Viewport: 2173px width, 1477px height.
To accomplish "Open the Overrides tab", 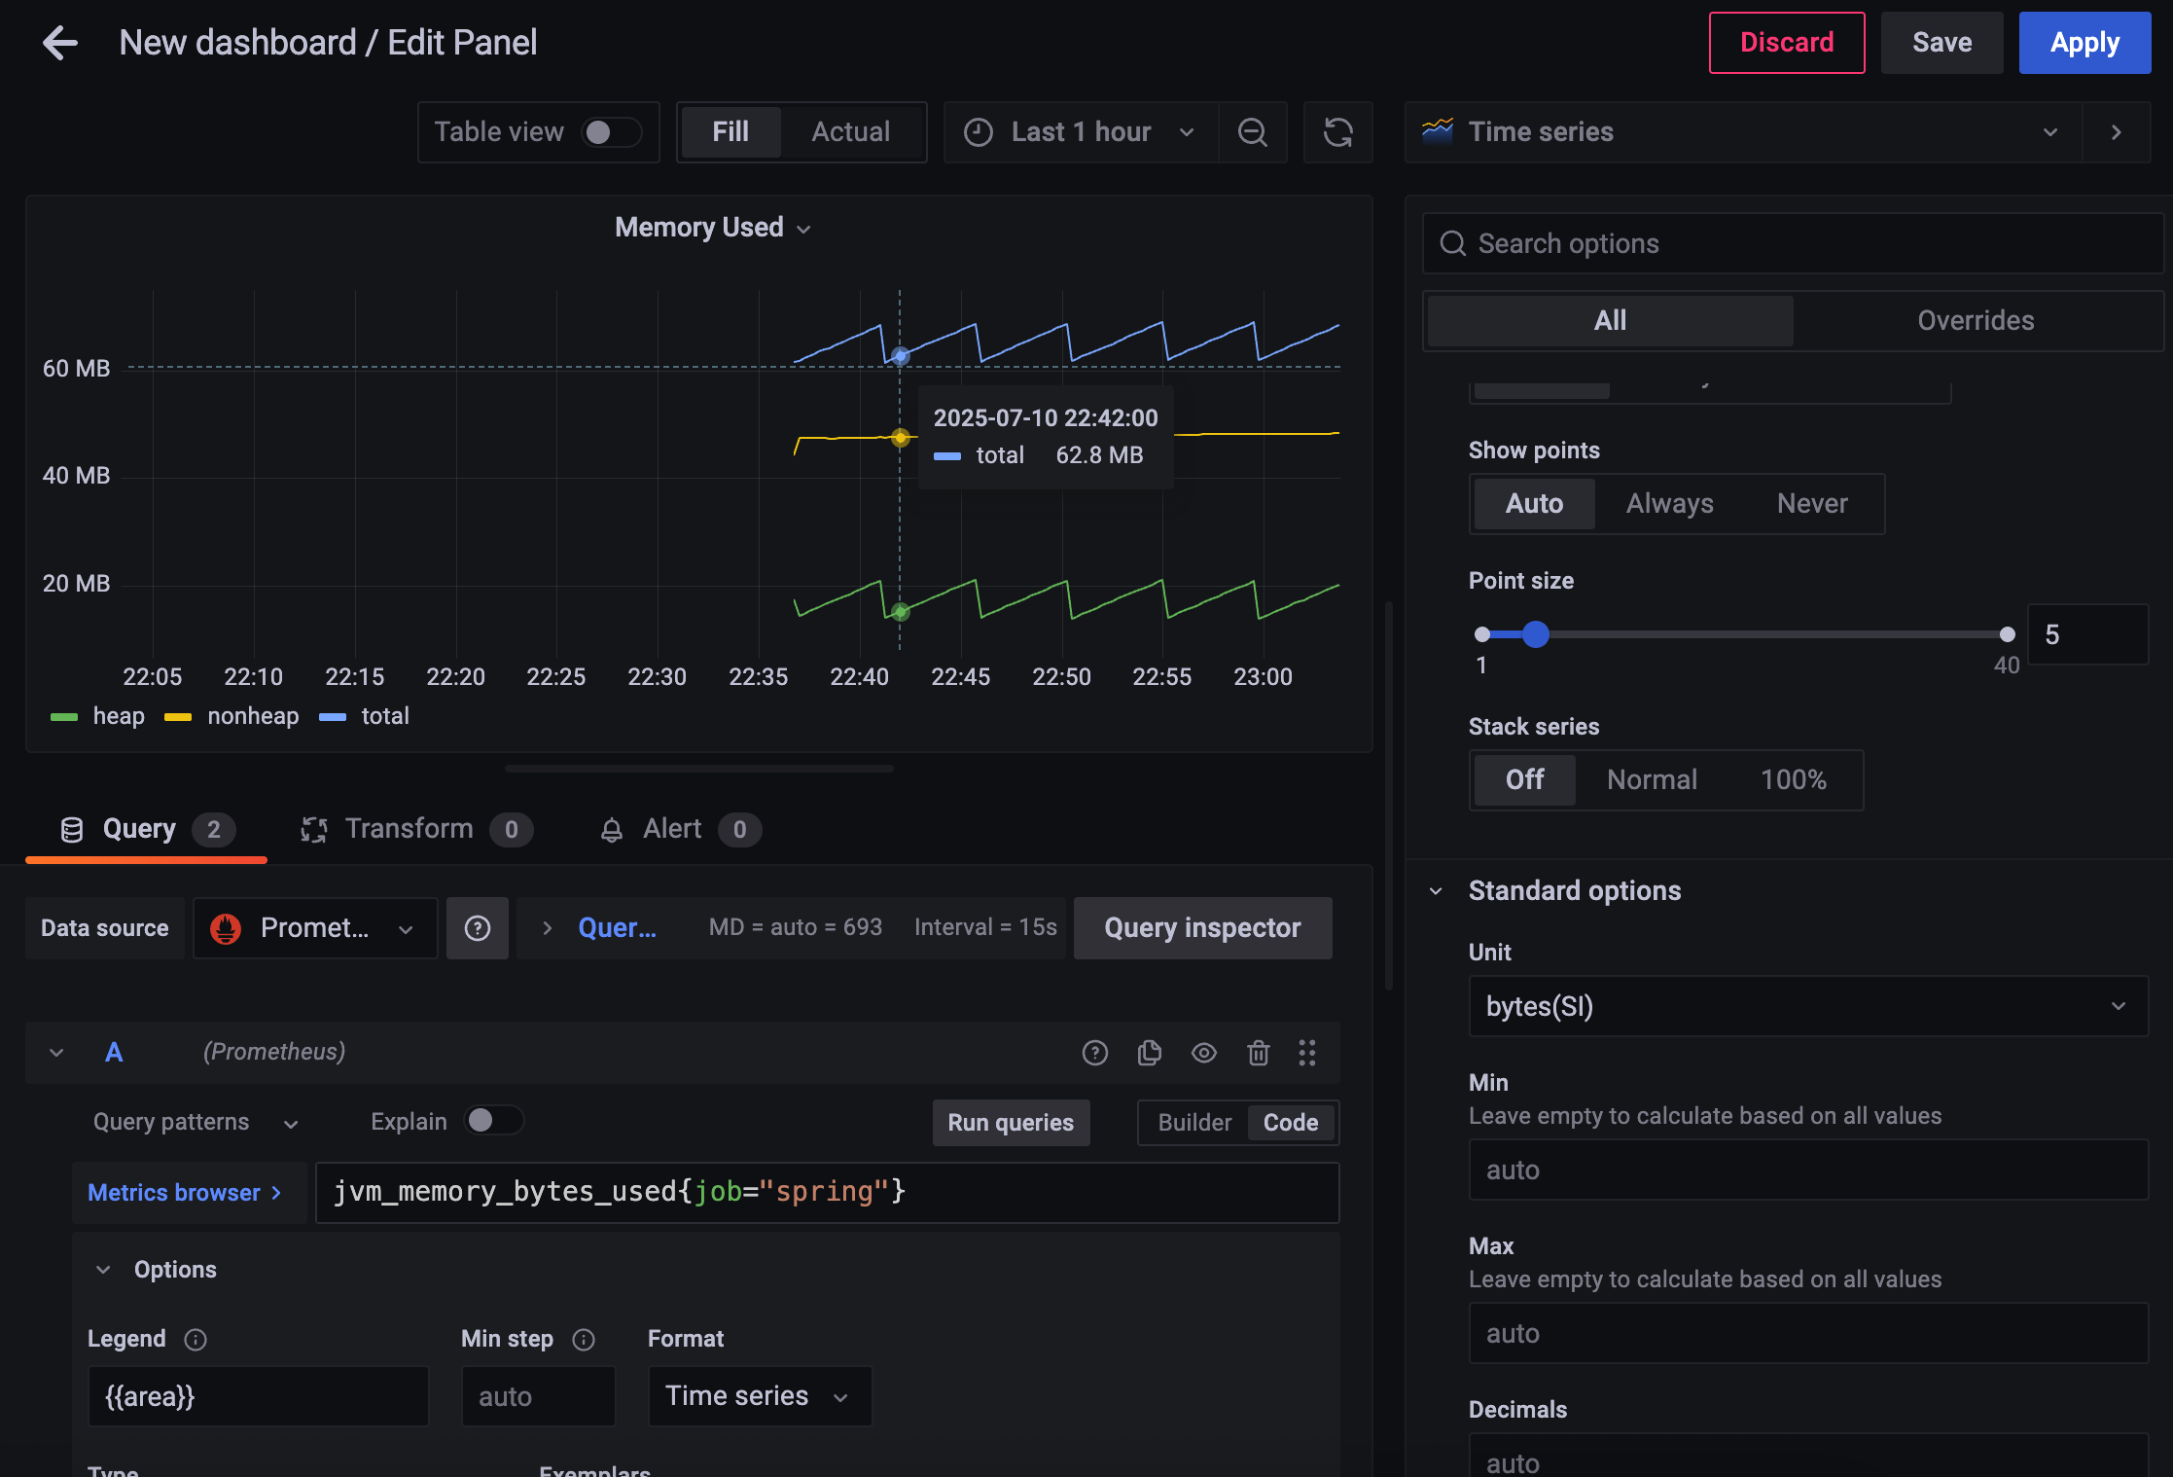I will point(1975,321).
